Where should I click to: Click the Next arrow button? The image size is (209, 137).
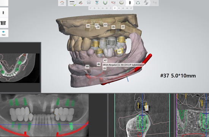(x=3, y=33)
